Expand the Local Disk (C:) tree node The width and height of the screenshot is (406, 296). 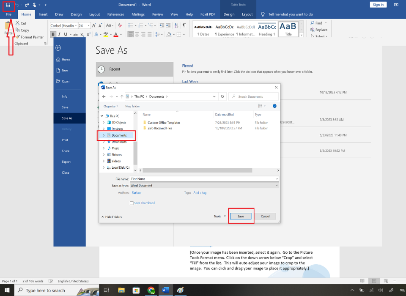click(104, 167)
